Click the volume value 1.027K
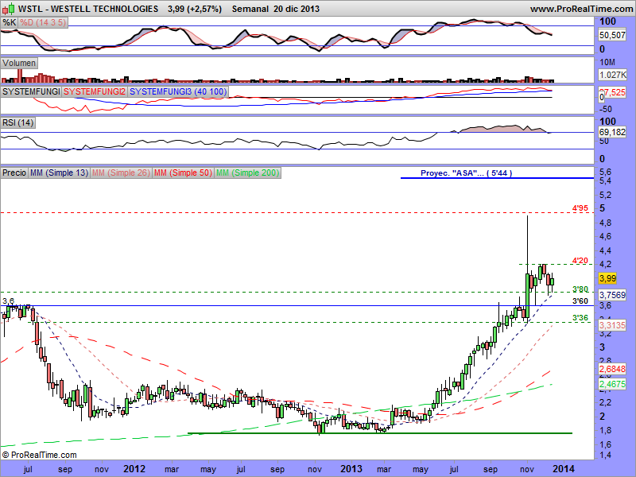This screenshot has width=636, height=477. coord(612,75)
